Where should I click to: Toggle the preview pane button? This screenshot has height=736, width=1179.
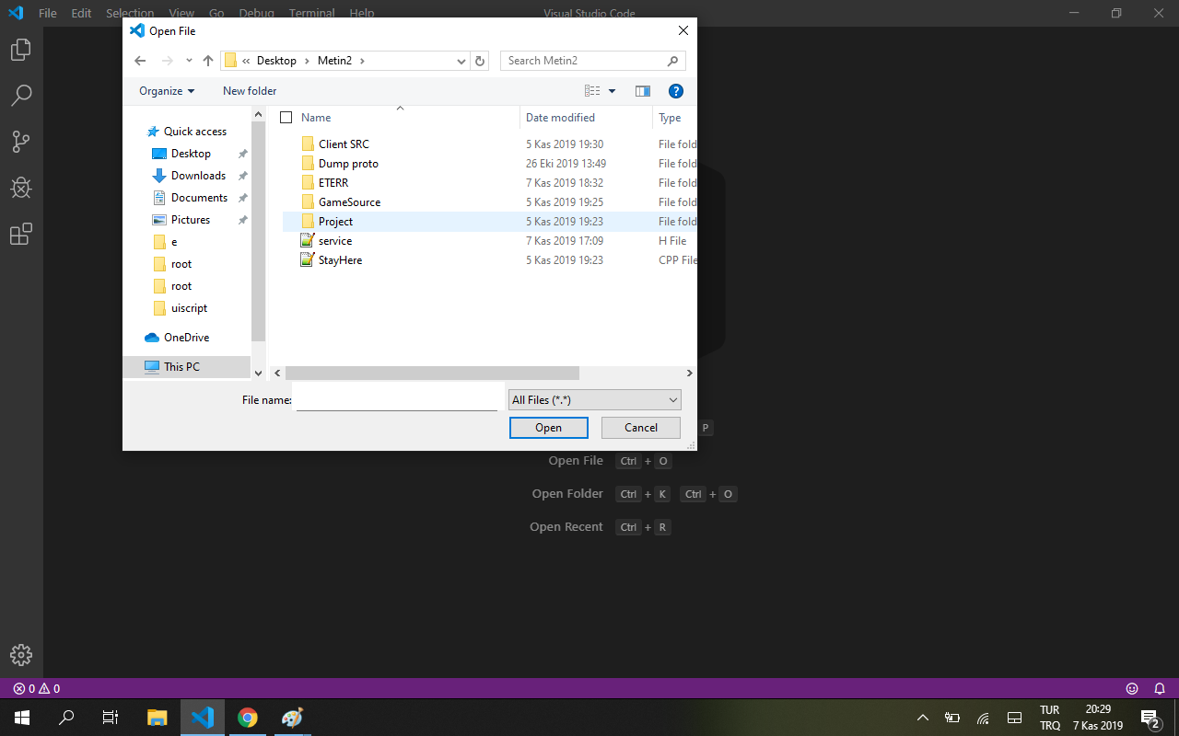point(643,91)
